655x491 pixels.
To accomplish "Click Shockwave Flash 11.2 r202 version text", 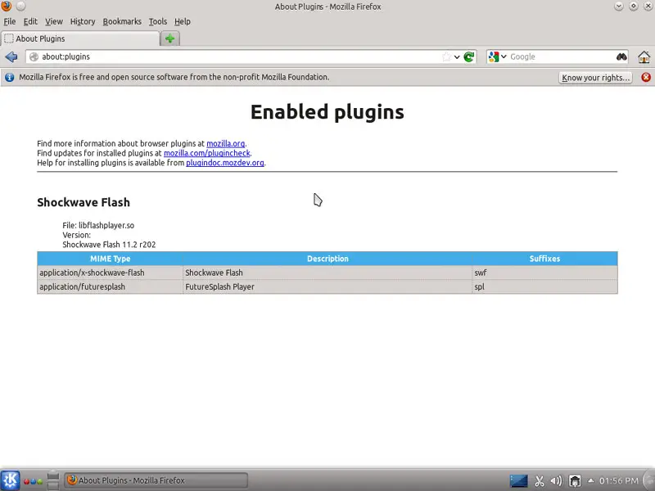I will point(109,245).
